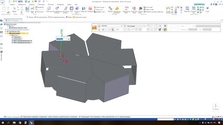Switch to the Demo 01A document tab

(x=13, y=20)
